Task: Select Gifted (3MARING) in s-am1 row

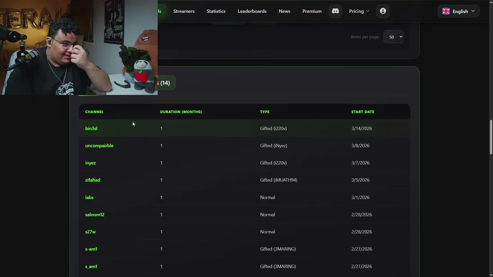Action: [x=278, y=249]
